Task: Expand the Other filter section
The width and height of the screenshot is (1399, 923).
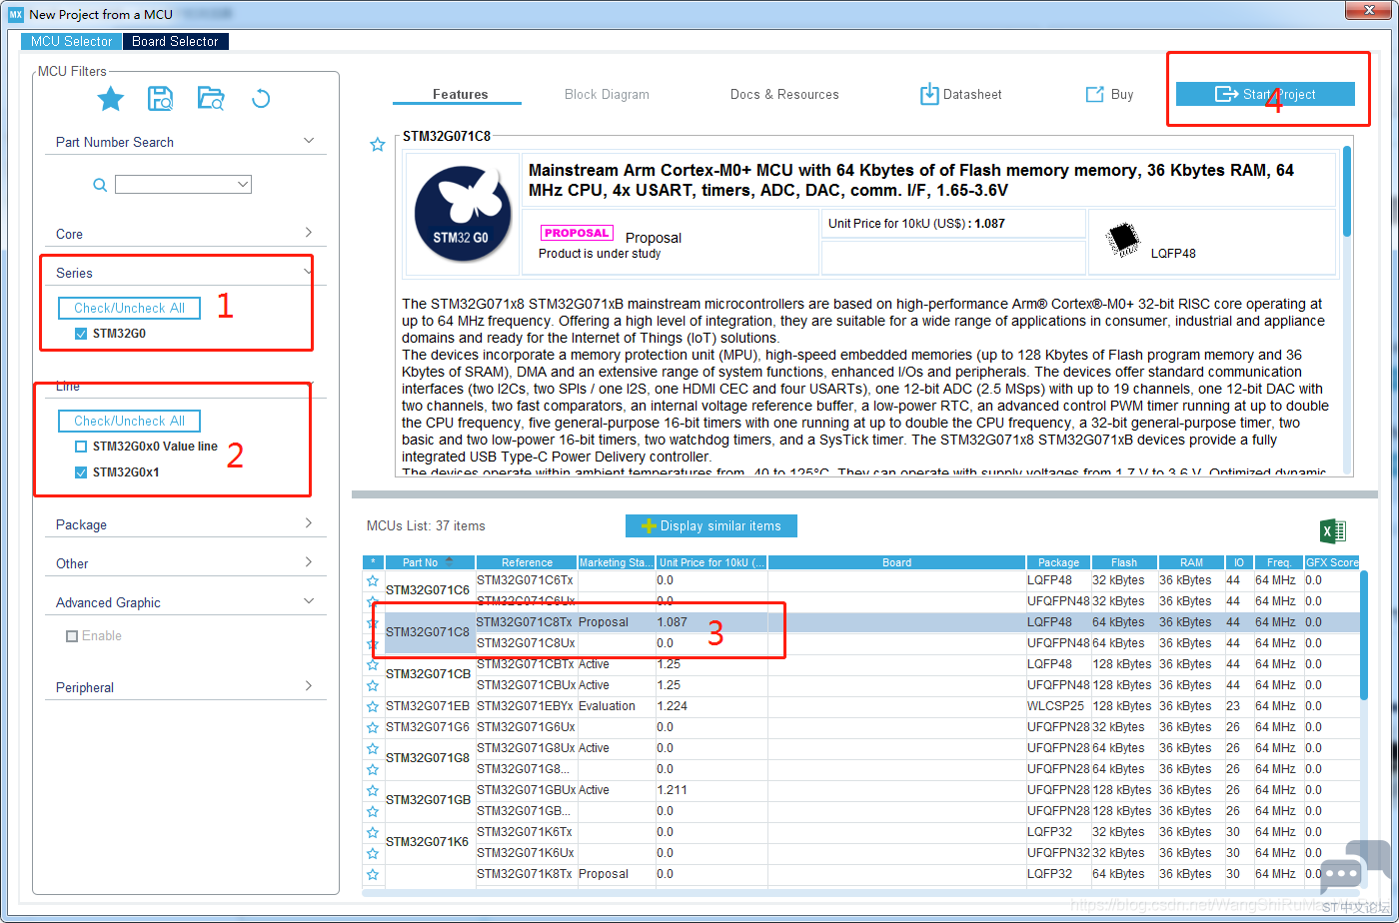Action: pos(308,562)
